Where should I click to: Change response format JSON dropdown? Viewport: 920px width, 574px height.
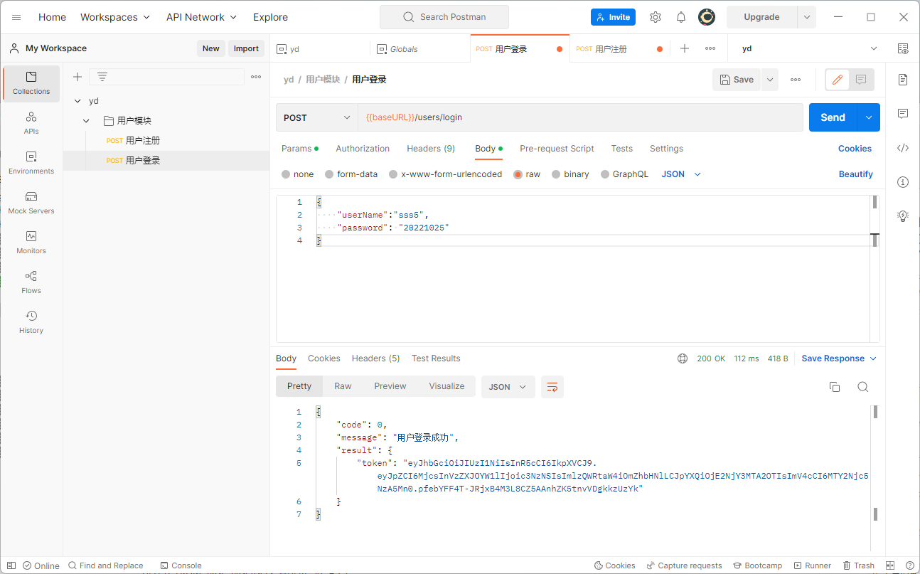pyautogui.click(x=508, y=387)
